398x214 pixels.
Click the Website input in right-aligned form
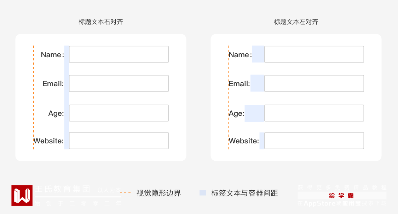coord(119,141)
